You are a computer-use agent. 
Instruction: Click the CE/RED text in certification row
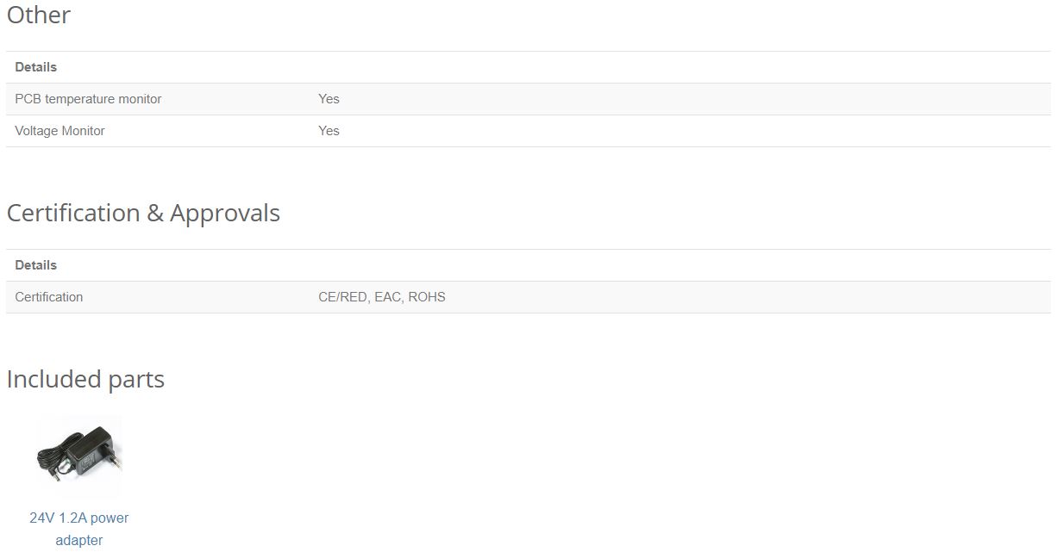point(342,297)
